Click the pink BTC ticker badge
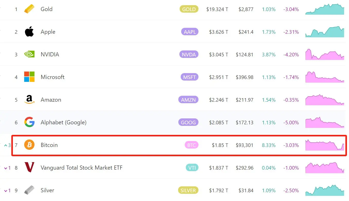Viewport: 349px width, 201px height. 191,145
